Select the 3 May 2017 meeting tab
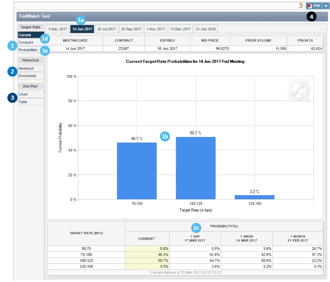330x282 pixels. tap(58, 29)
